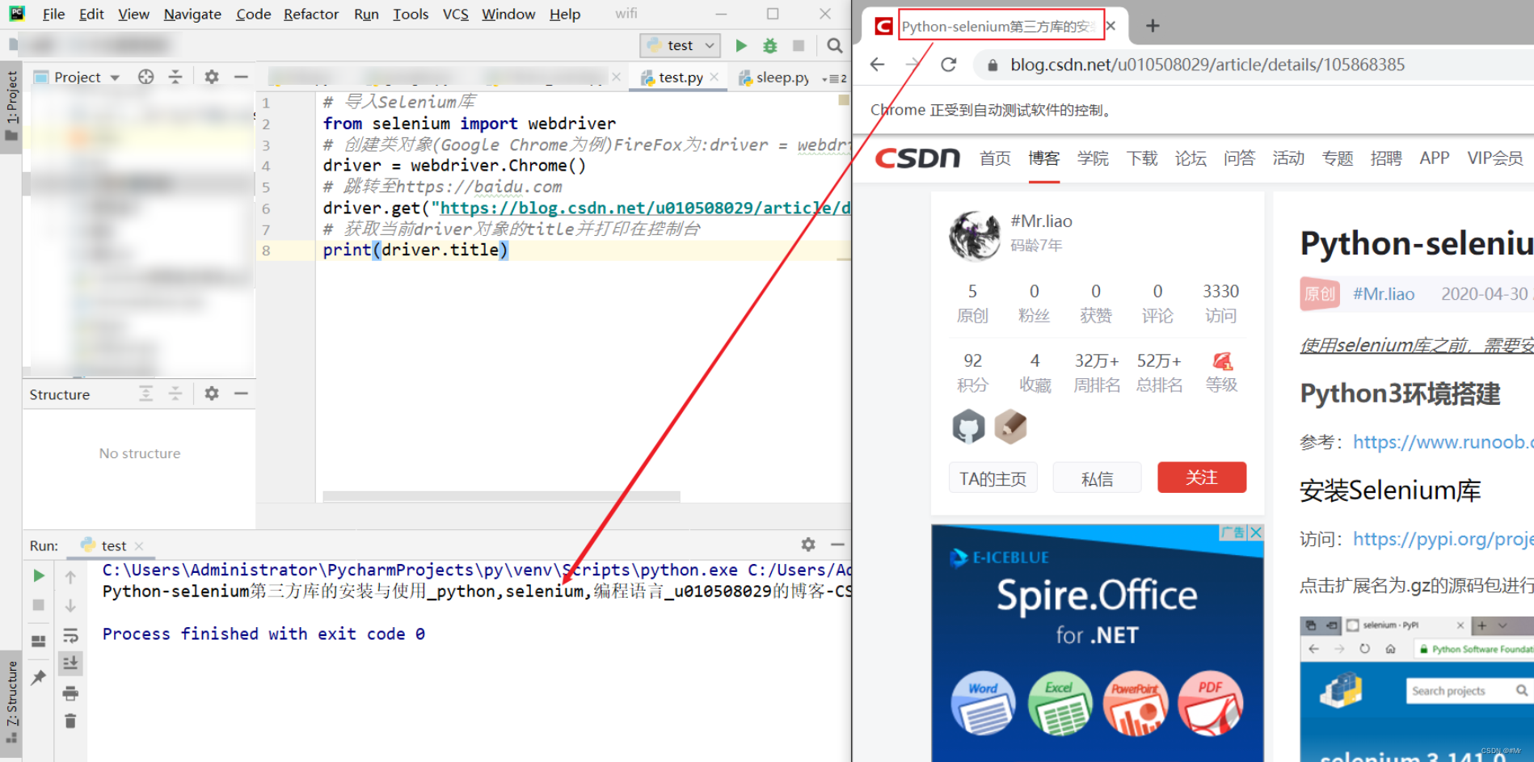Viewport: 1534px width, 762px height.
Task: Pin the Run tab
Action: (x=38, y=677)
